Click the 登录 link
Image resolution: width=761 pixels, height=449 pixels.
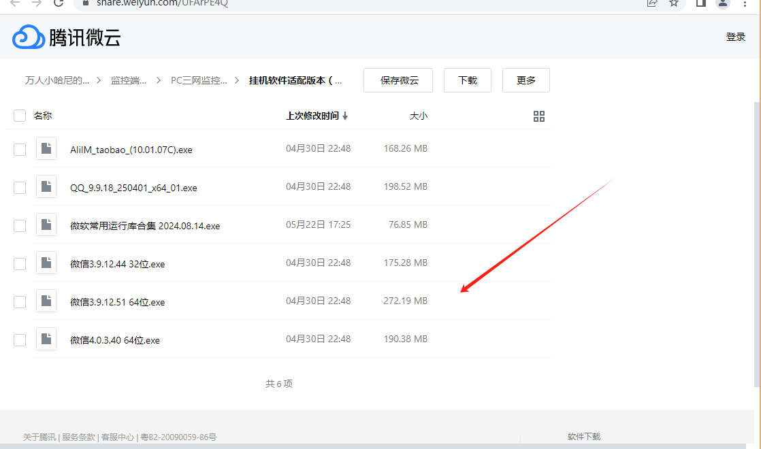pyautogui.click(x=735, y=37)
